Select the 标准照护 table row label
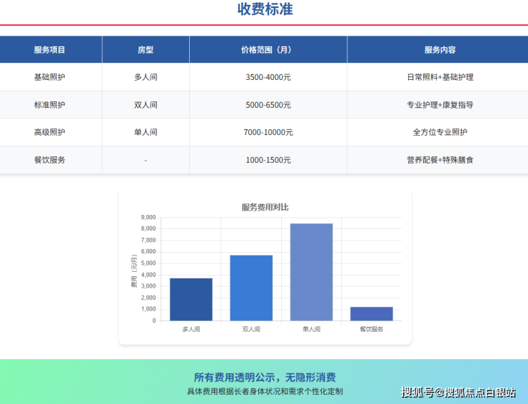 (x=49, y=105)
